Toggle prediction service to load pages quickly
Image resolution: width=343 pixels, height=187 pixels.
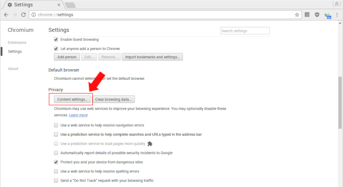tap(56, 144)
